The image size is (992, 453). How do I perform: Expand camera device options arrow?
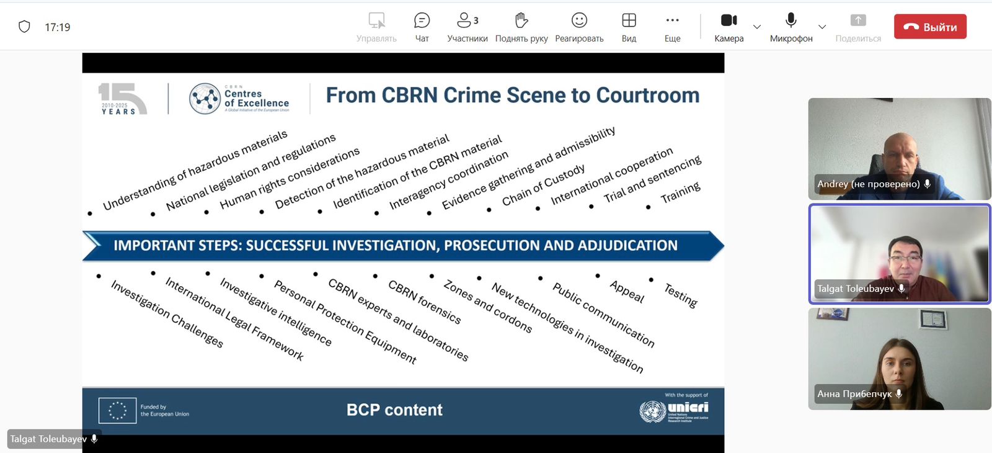tap(757, 27)
